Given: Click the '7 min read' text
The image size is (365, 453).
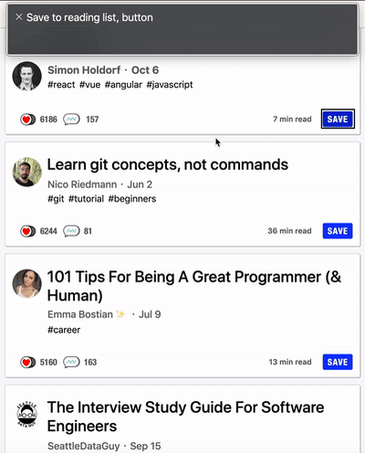Looking at the screenshot, I should 292,119.
